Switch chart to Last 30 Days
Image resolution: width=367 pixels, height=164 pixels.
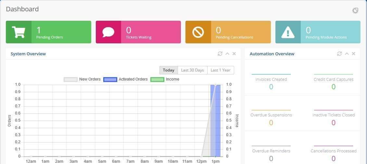tap(192, 70)
